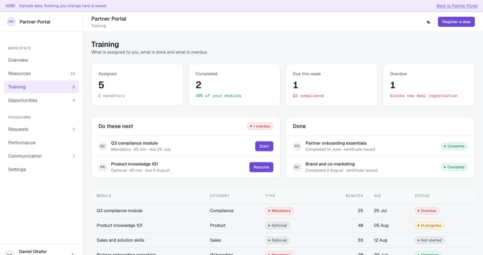483x255 pixels.
Task: Click the QC avatar for Q3 compliance
Action: coord(103,146)
